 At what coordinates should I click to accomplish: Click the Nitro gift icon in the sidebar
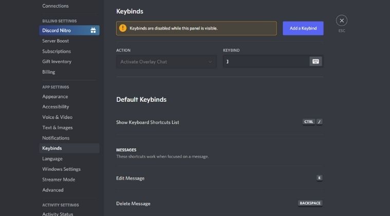(x=93, y=31)
